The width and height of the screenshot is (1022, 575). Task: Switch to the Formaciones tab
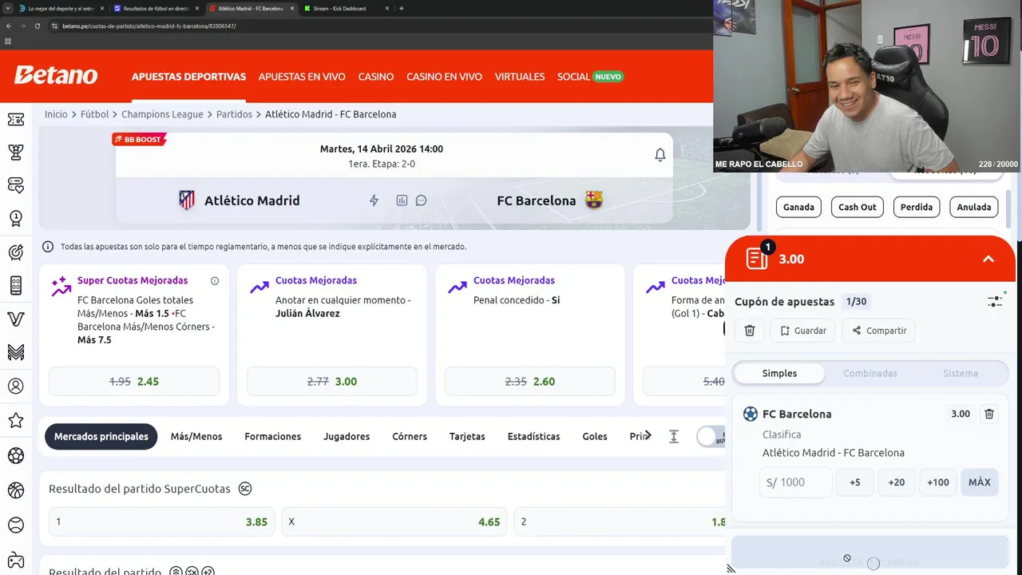(x=273, y=436)
